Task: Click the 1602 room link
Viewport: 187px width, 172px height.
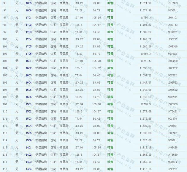Action: pyautogui.click(x=28, y=68)
